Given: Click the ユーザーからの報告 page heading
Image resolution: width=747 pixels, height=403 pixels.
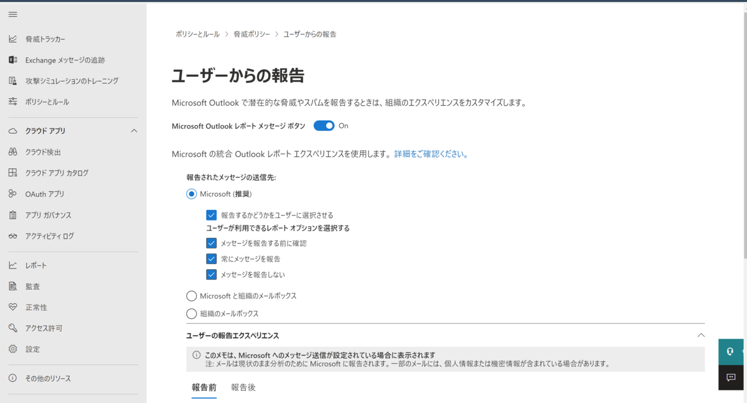Looking at the screenshot, I should click(x=238, y=76).
